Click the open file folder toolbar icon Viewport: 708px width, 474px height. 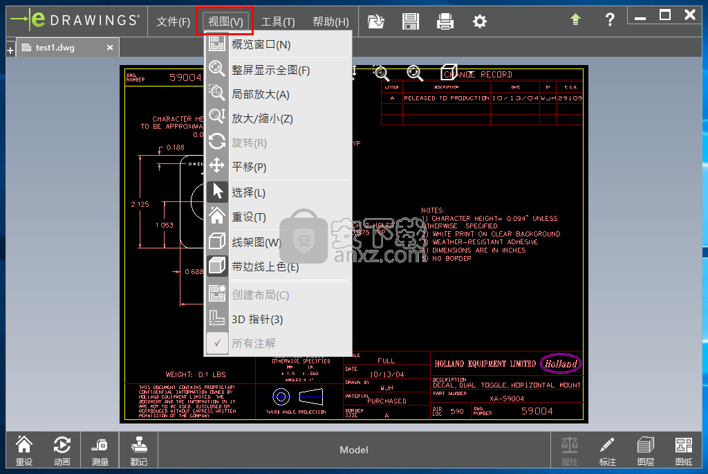click(375, 21)
